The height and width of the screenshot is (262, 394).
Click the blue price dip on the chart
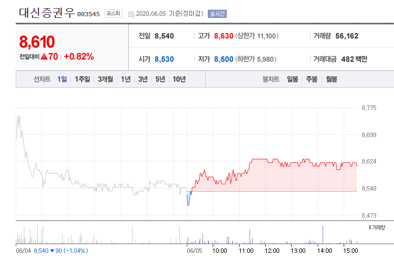point(189,199)
